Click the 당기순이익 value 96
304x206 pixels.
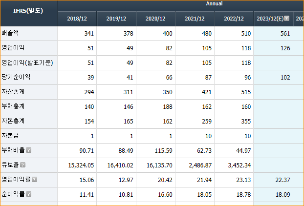coord(247,78)
